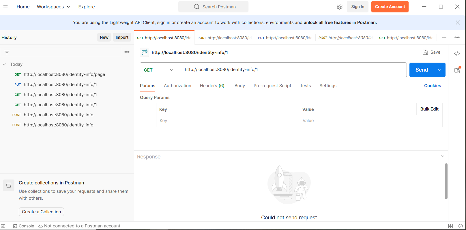The image size is (466, 230).
Task: Open right sidebar panel with orange dot
Action: click(457, 70)
